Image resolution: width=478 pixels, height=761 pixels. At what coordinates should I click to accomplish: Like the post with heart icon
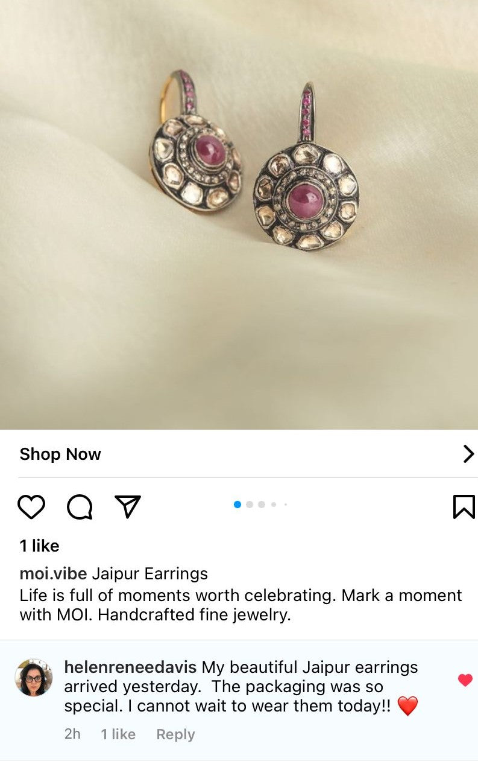(31, 507)
